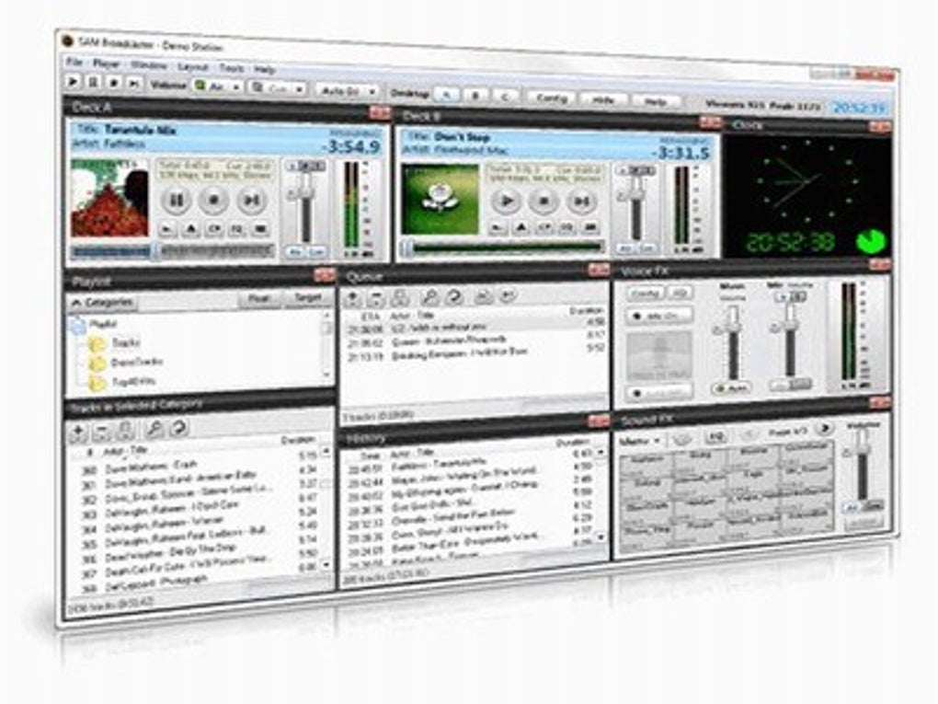Click the Config button in top toolbar

pos(552,98)
